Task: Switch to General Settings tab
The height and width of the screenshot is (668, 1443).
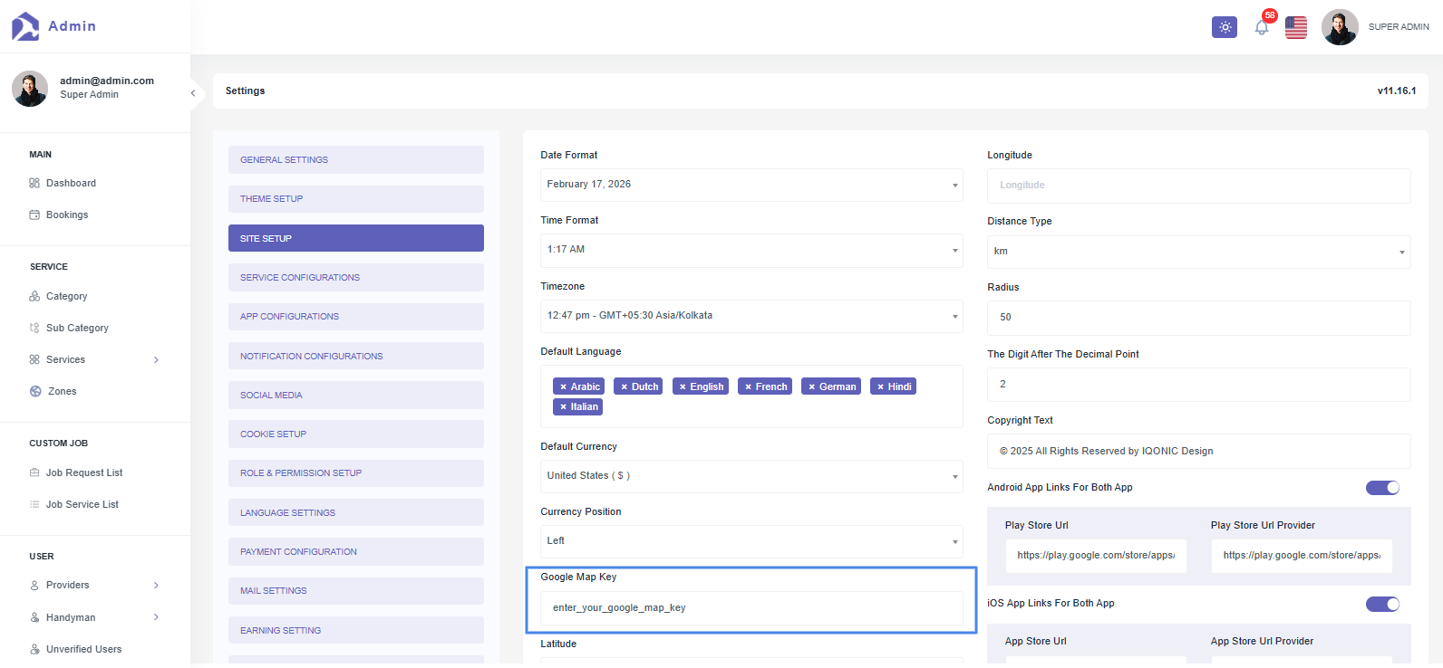Action: point(355,160)
